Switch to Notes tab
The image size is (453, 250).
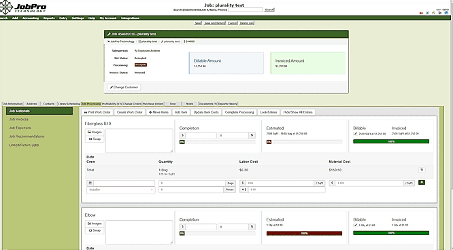pos(190,104)
